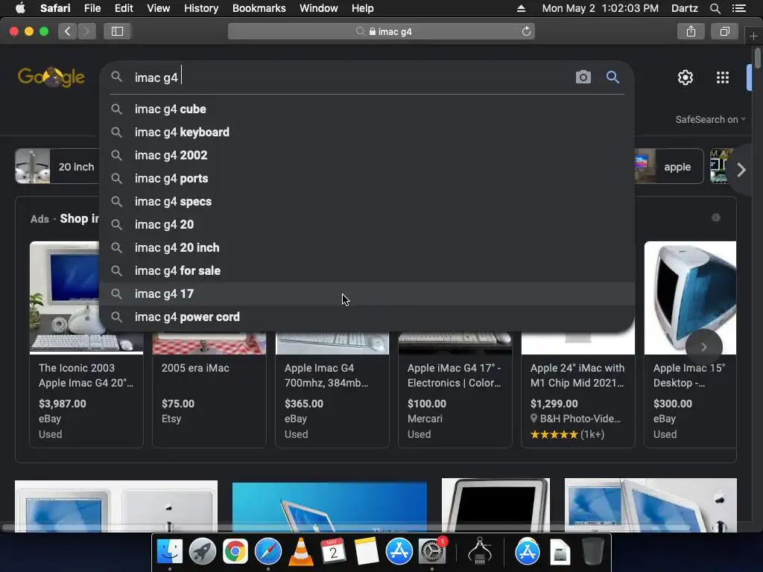
Task: Open App Store in the Dock
Action: tap(399, 552)
